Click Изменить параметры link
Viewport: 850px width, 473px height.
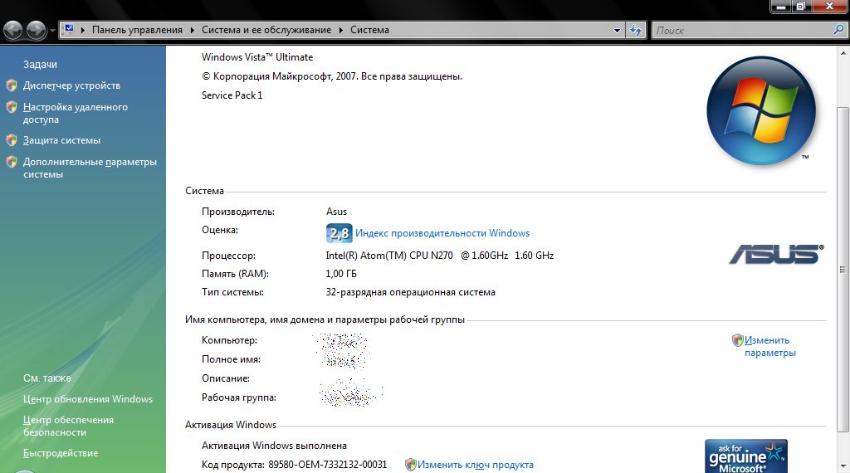click(769, 346)
